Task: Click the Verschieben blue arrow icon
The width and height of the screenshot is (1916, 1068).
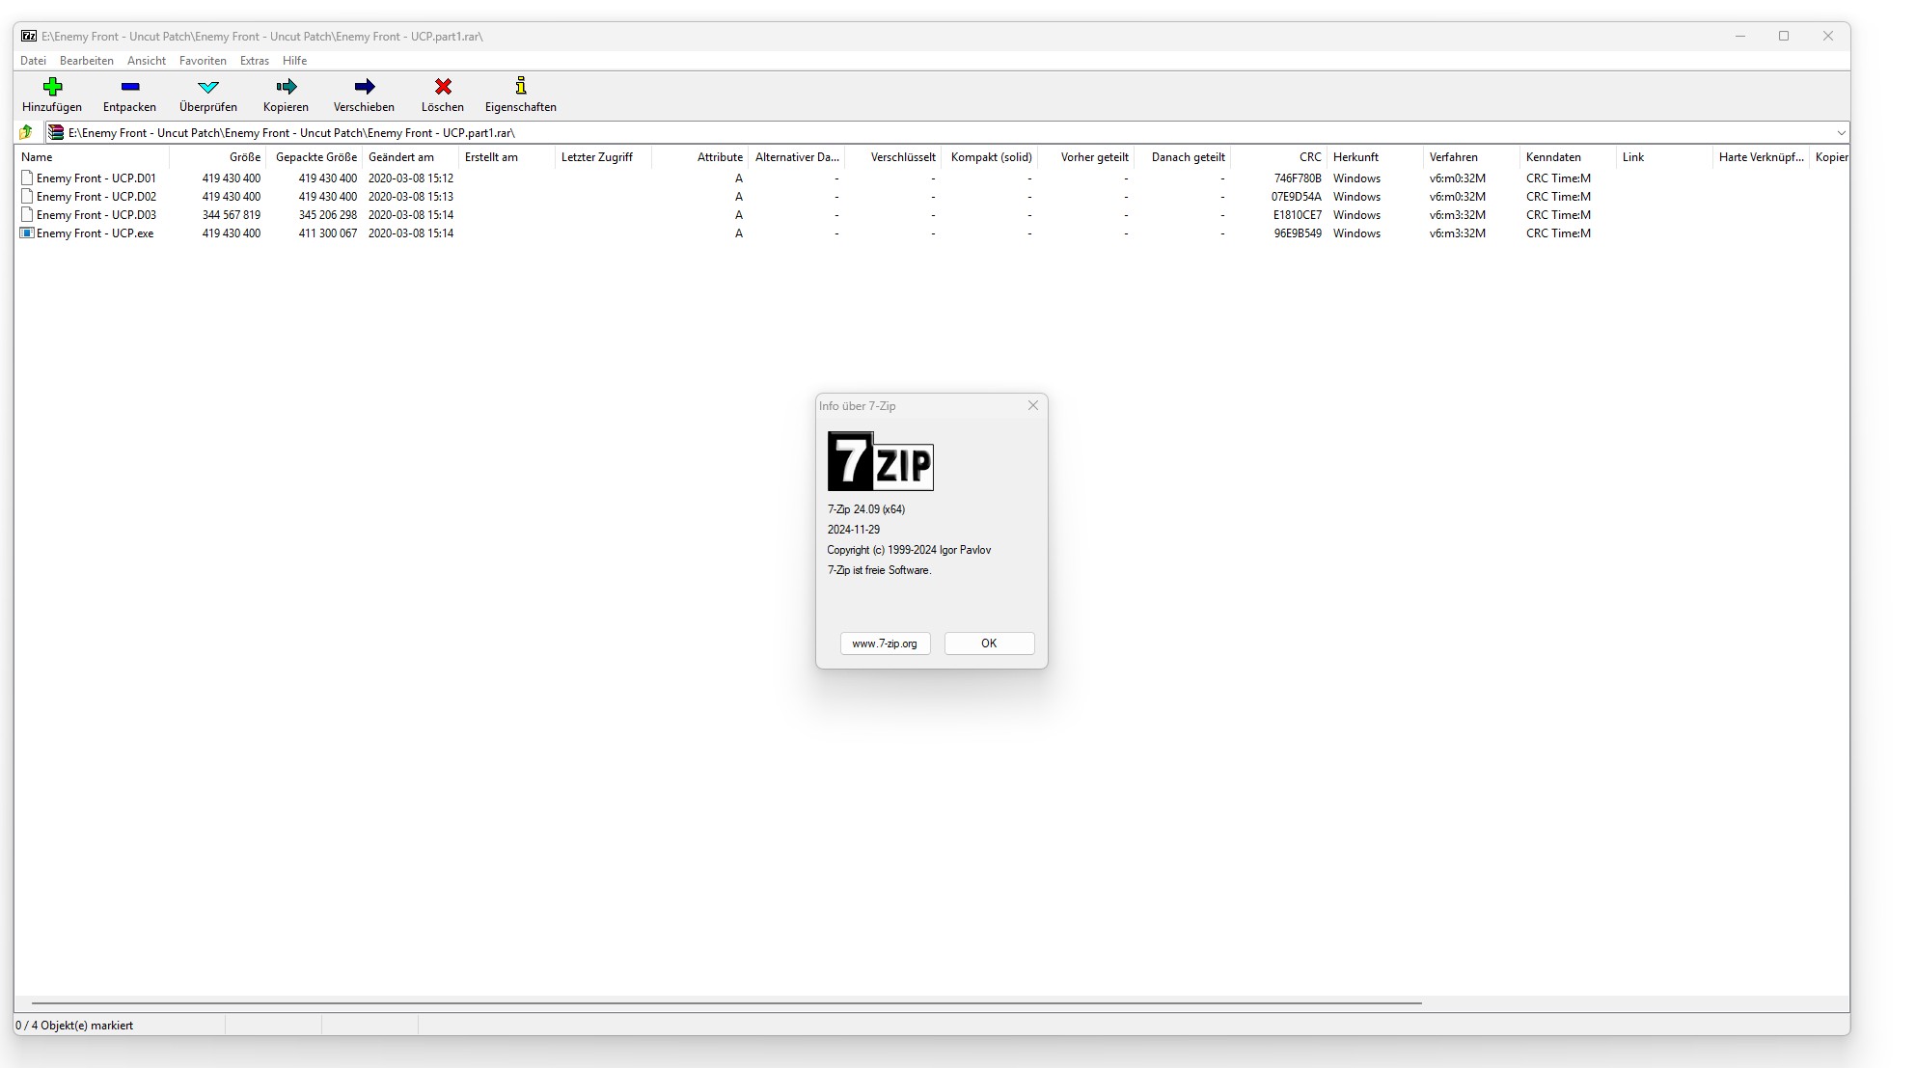Action: [365, 87]
